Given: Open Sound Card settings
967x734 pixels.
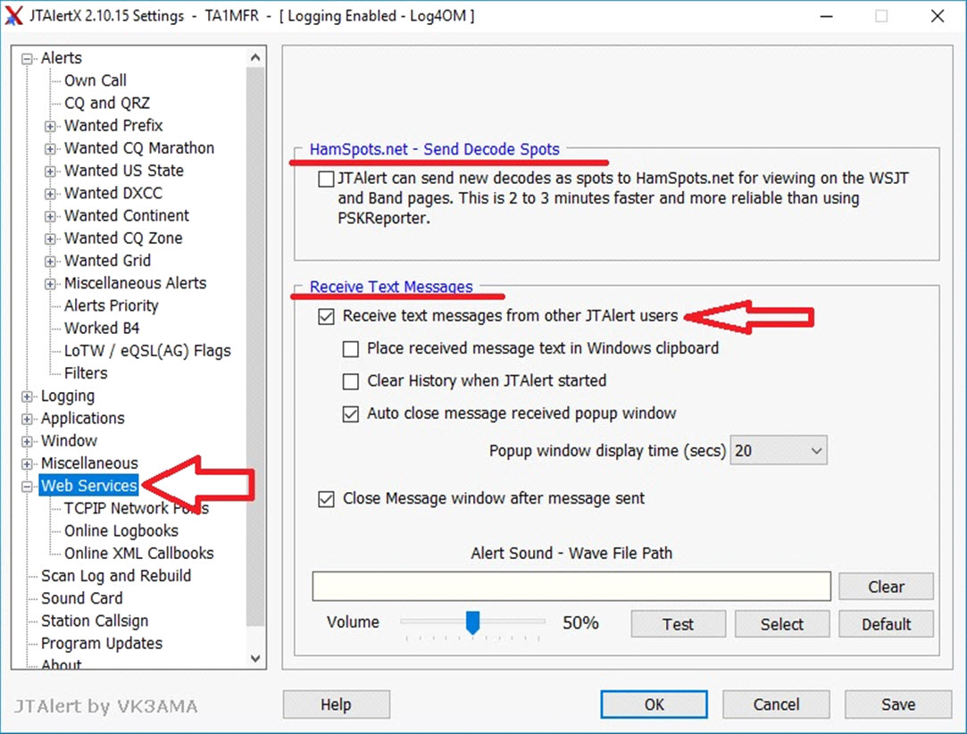Looking at the screenshot, I should pos(81,598).
